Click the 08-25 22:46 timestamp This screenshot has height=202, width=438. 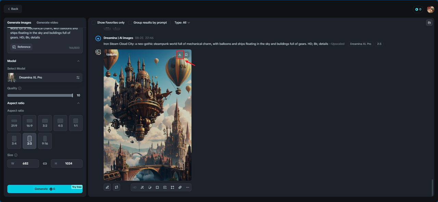[x=144, y=38]
